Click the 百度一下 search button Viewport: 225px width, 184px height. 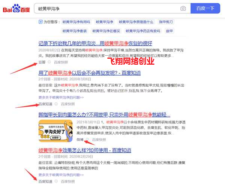[x=205, y=8]
